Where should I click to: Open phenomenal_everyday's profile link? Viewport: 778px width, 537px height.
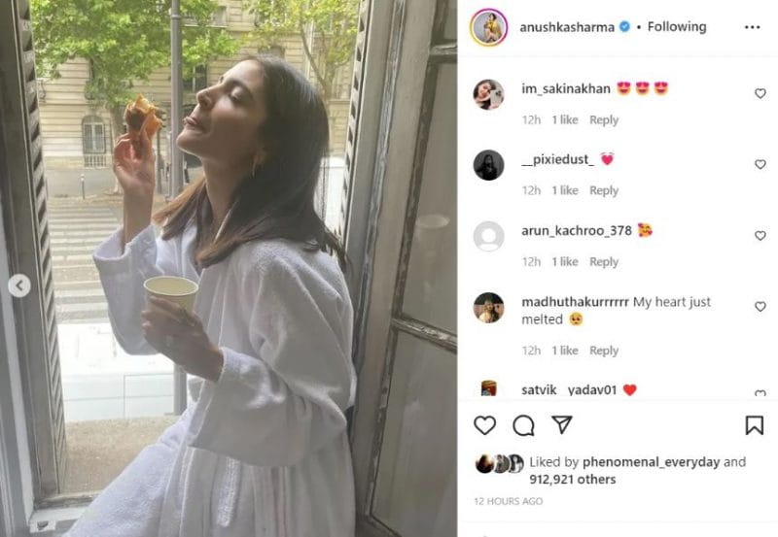point(651,461)
